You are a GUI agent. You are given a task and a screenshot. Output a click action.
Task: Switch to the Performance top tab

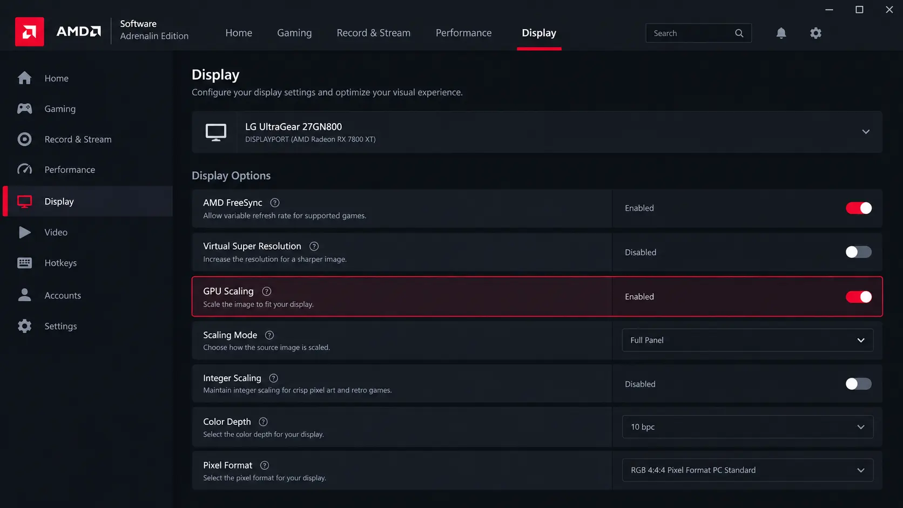coord(463,33)
